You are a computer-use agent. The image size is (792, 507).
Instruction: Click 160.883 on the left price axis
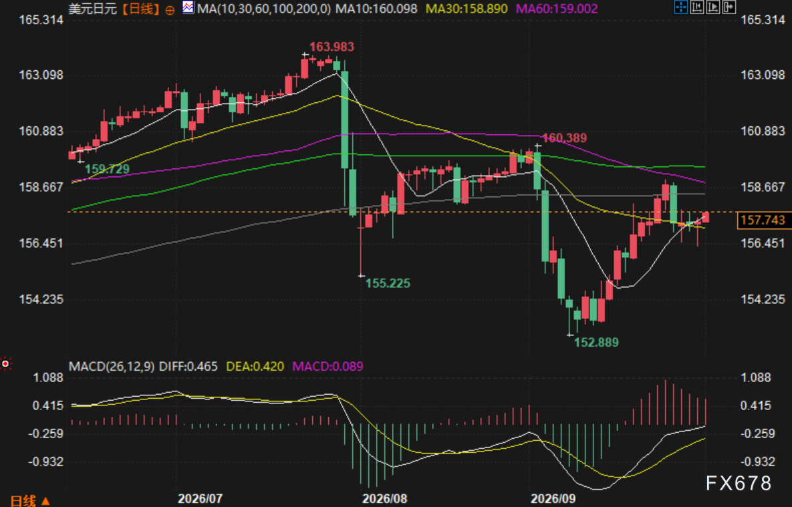coord(41,132)
